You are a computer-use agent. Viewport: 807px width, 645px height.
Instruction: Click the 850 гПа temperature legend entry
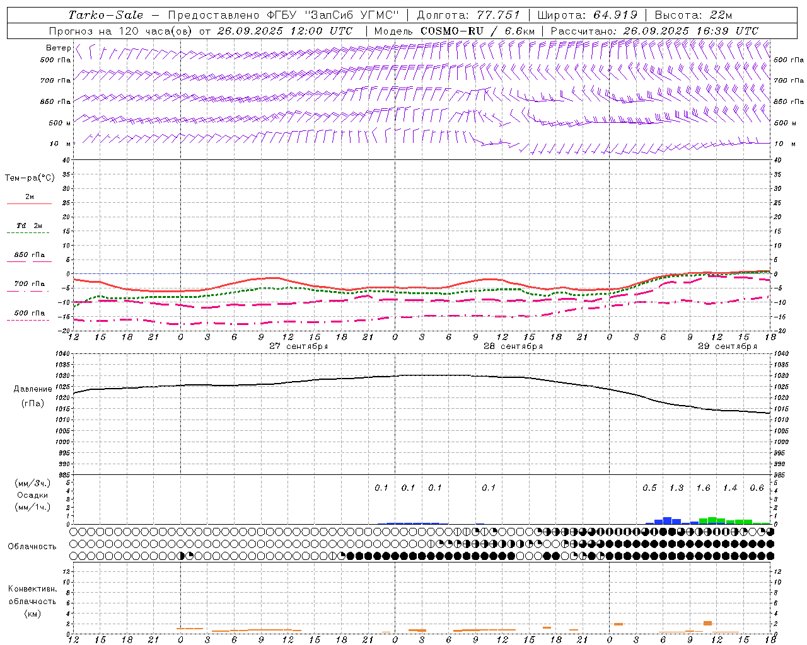point(29,255)
